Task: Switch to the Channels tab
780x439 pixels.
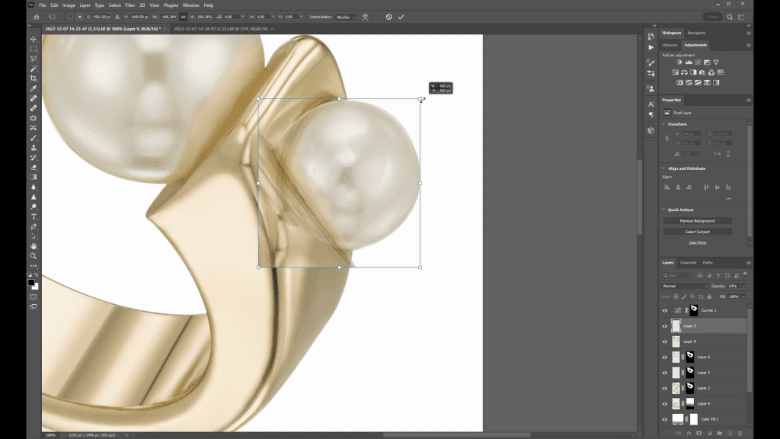Action: (688, 263)
